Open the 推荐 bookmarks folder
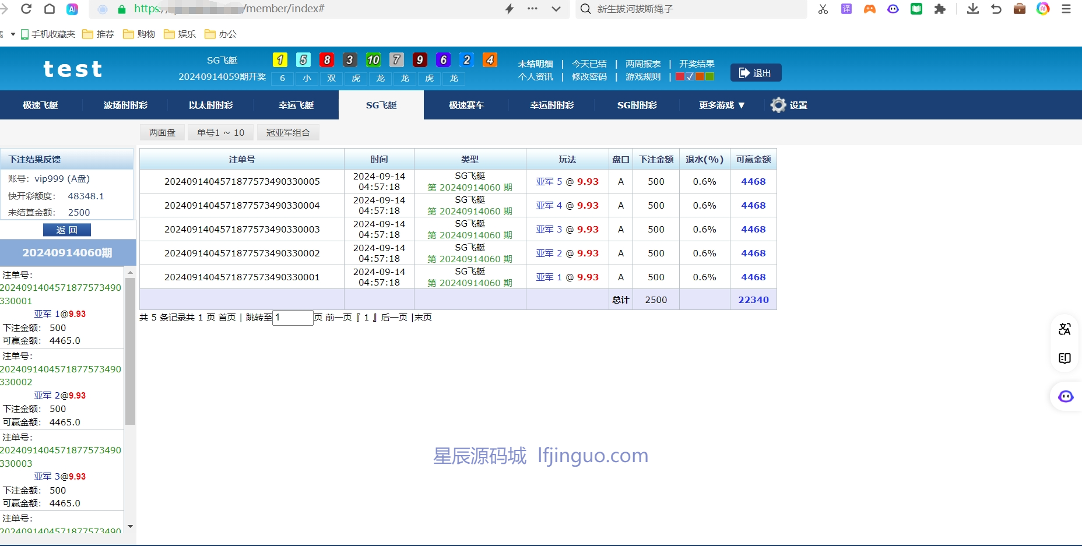Screen dimensions: 1082x546 click(99, 34)
